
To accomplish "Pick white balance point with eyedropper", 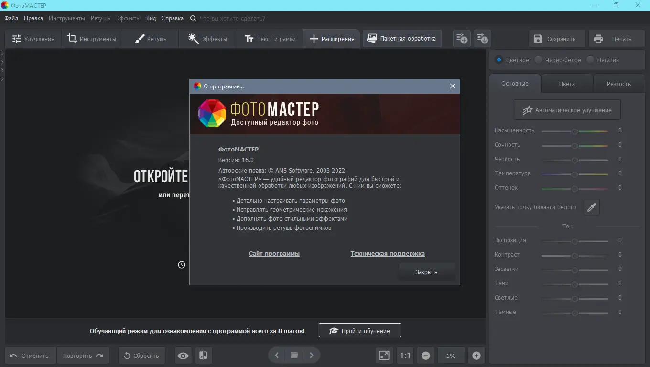I will 592,207.
